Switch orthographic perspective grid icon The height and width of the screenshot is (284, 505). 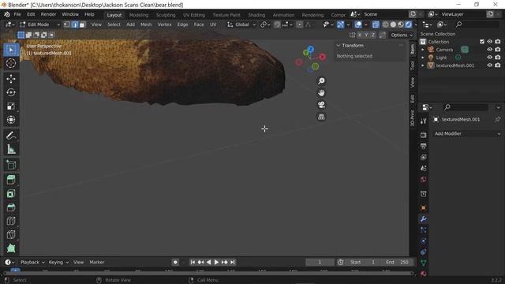321,117
